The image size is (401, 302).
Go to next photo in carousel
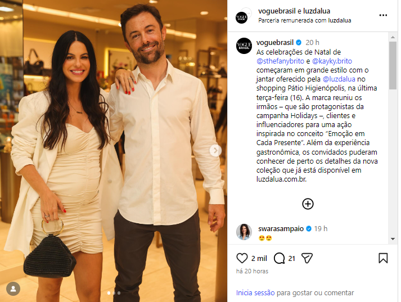point(215,151)
